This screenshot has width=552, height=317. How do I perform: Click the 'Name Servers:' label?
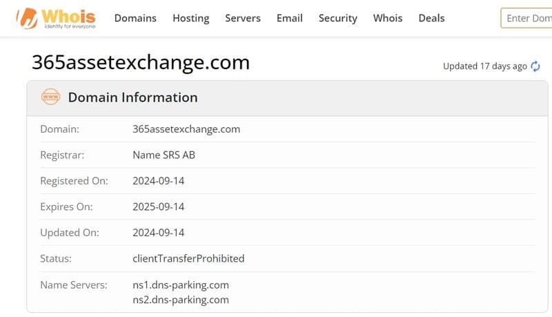74,285
